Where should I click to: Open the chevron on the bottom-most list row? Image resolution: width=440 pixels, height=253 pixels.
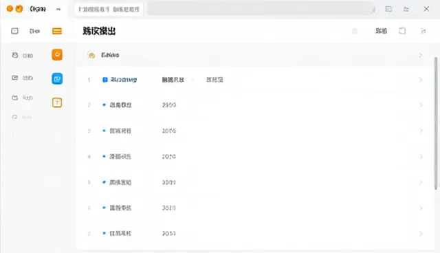tap(420, 233)
